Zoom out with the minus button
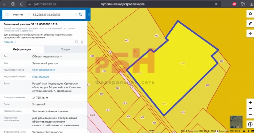 click(250, 114)
